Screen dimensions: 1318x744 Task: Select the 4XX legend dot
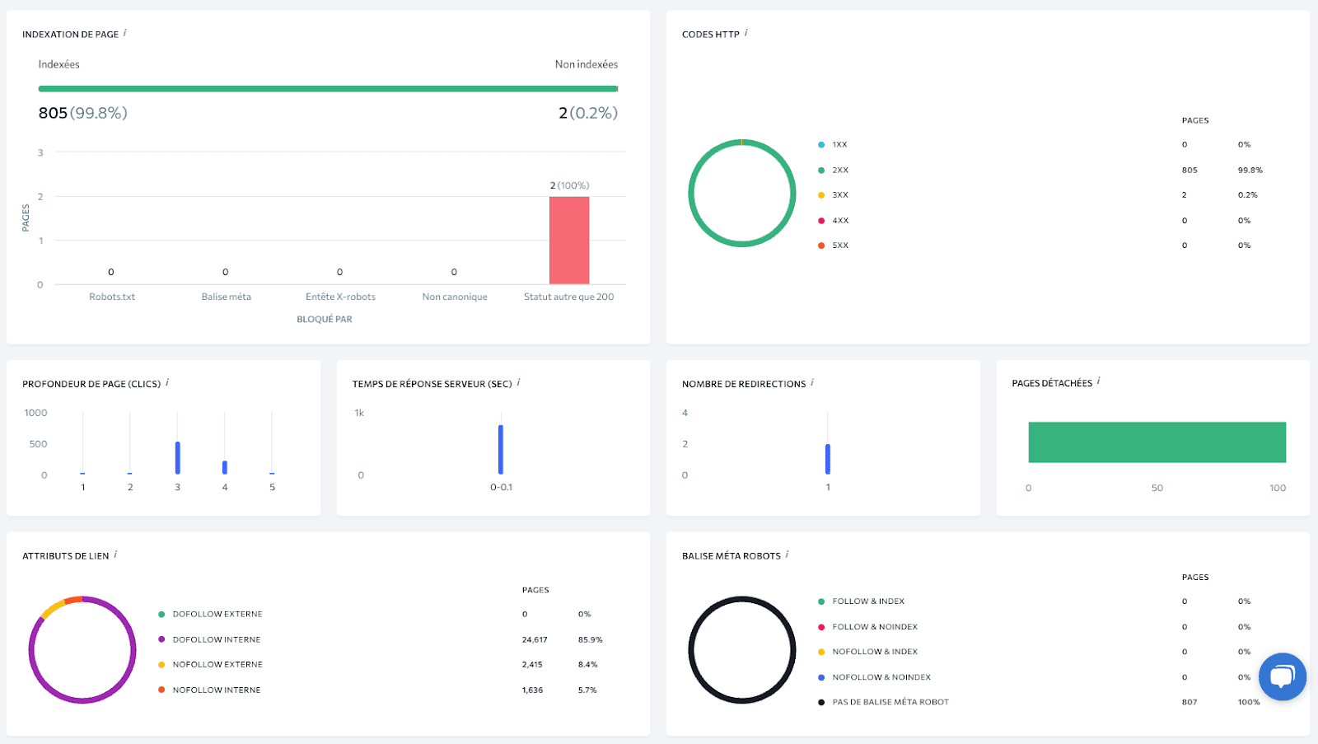coord(821,221)
